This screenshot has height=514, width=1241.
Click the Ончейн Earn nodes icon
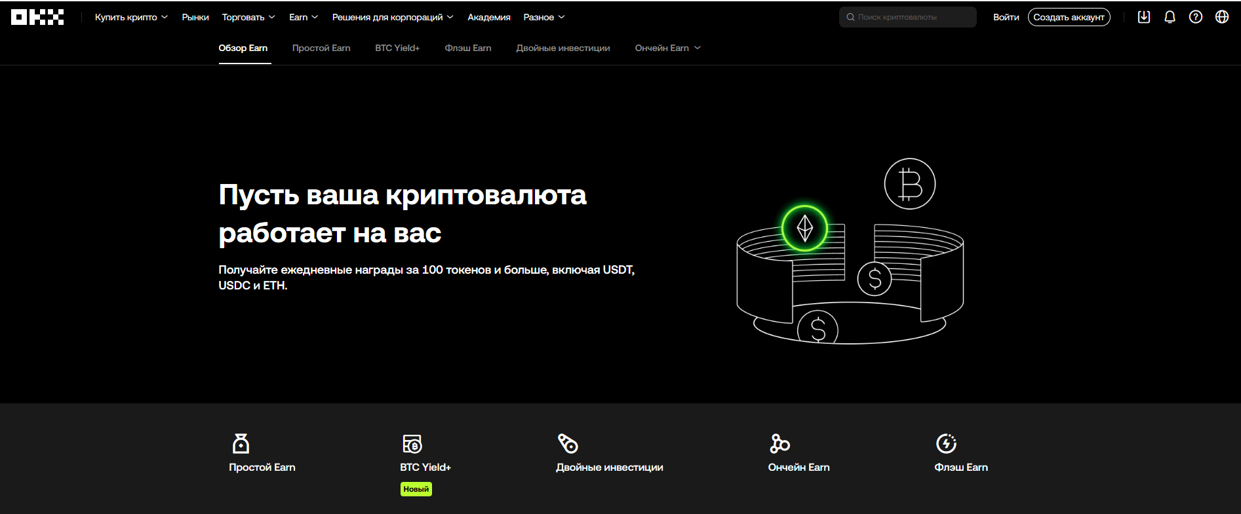click(779, 443)
